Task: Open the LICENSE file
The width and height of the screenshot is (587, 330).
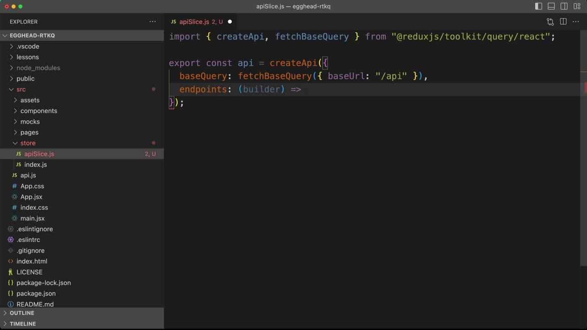Action: 29,272
